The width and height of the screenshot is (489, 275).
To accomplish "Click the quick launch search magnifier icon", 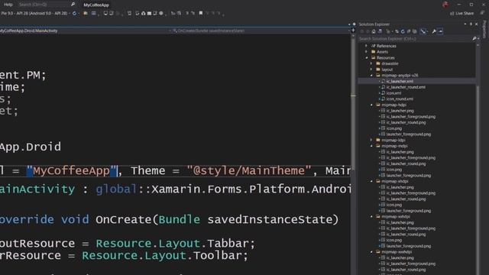I will click(73, 5).
